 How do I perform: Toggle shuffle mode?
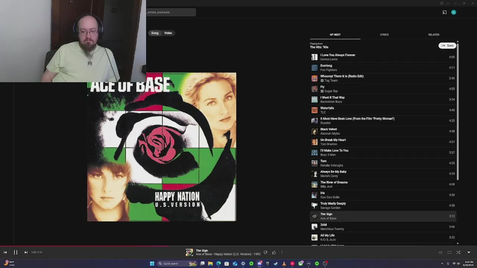pos(458,252)
